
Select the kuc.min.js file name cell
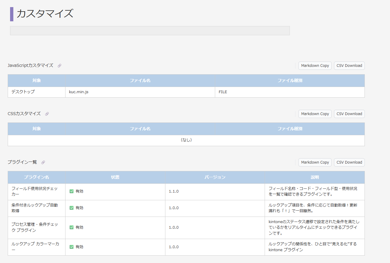140,92
